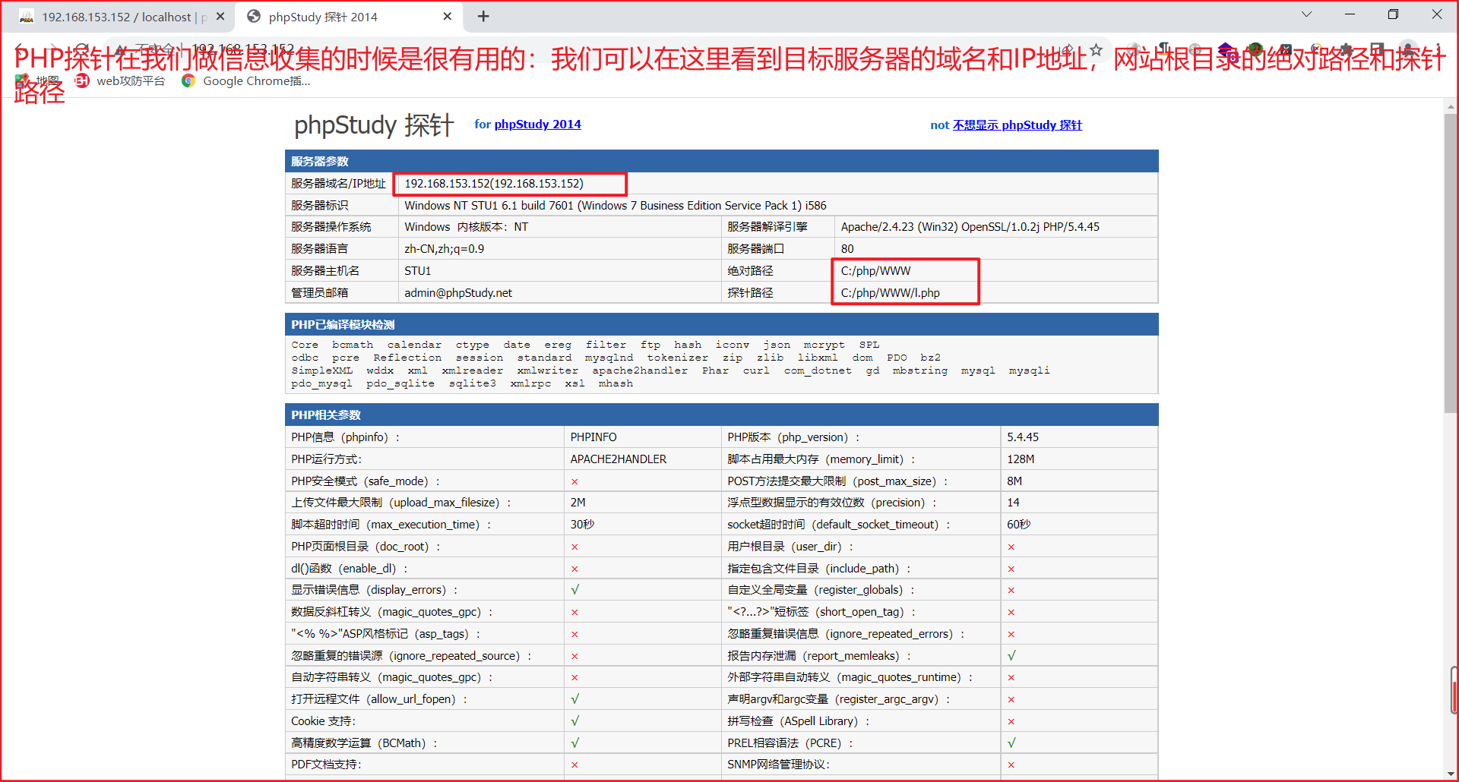Click the apache2handler module name
This screenshot has width=1459, height=782.
[640, 371]
